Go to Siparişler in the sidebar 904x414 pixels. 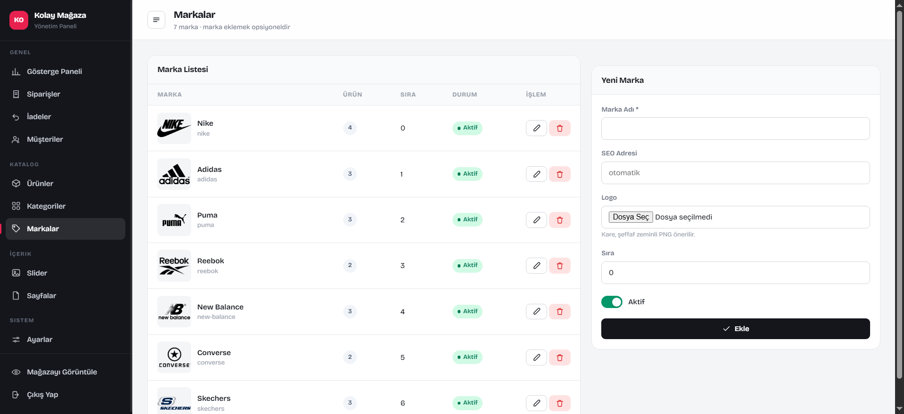point(65,94)
